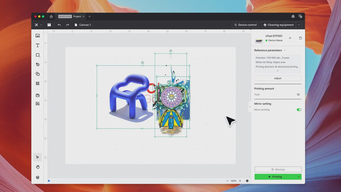Expand the Reference parameters section
341x192 pixels.
[x=285, y=50]
